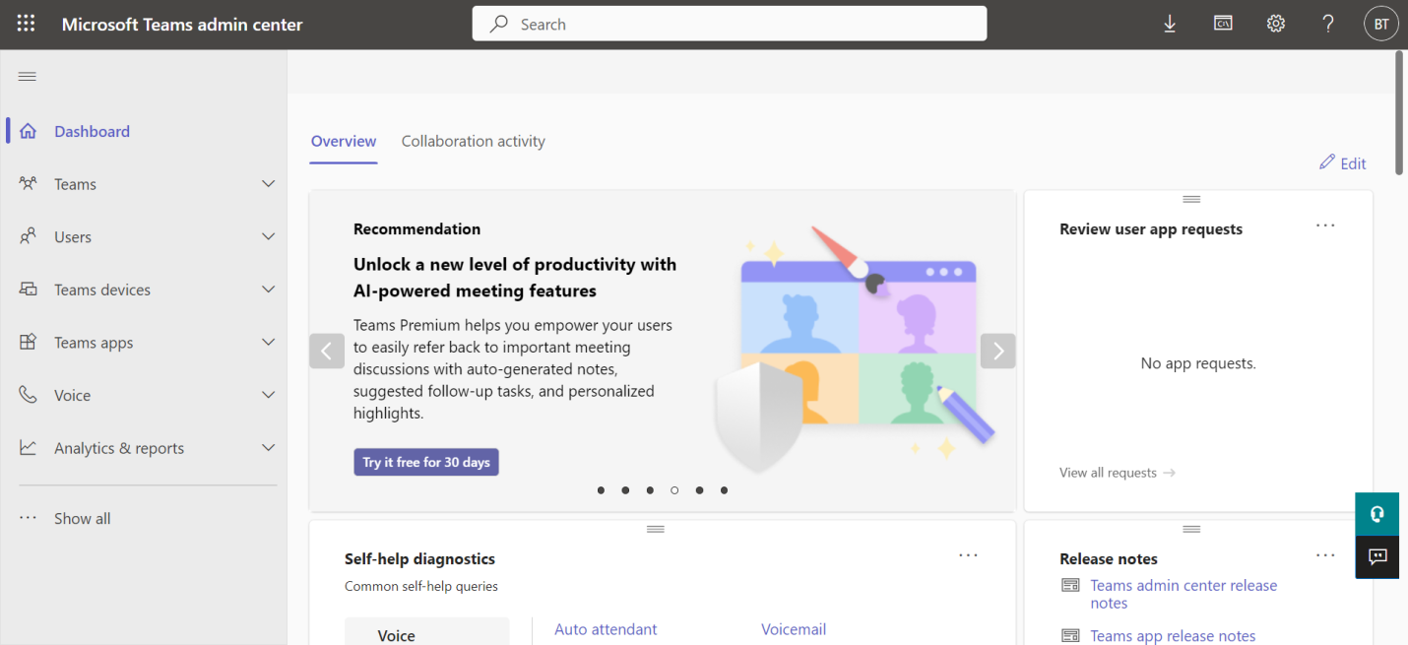Click Microsoft Teams admin center title
This screenshot has height=645, width=1408.
point(182,25)
